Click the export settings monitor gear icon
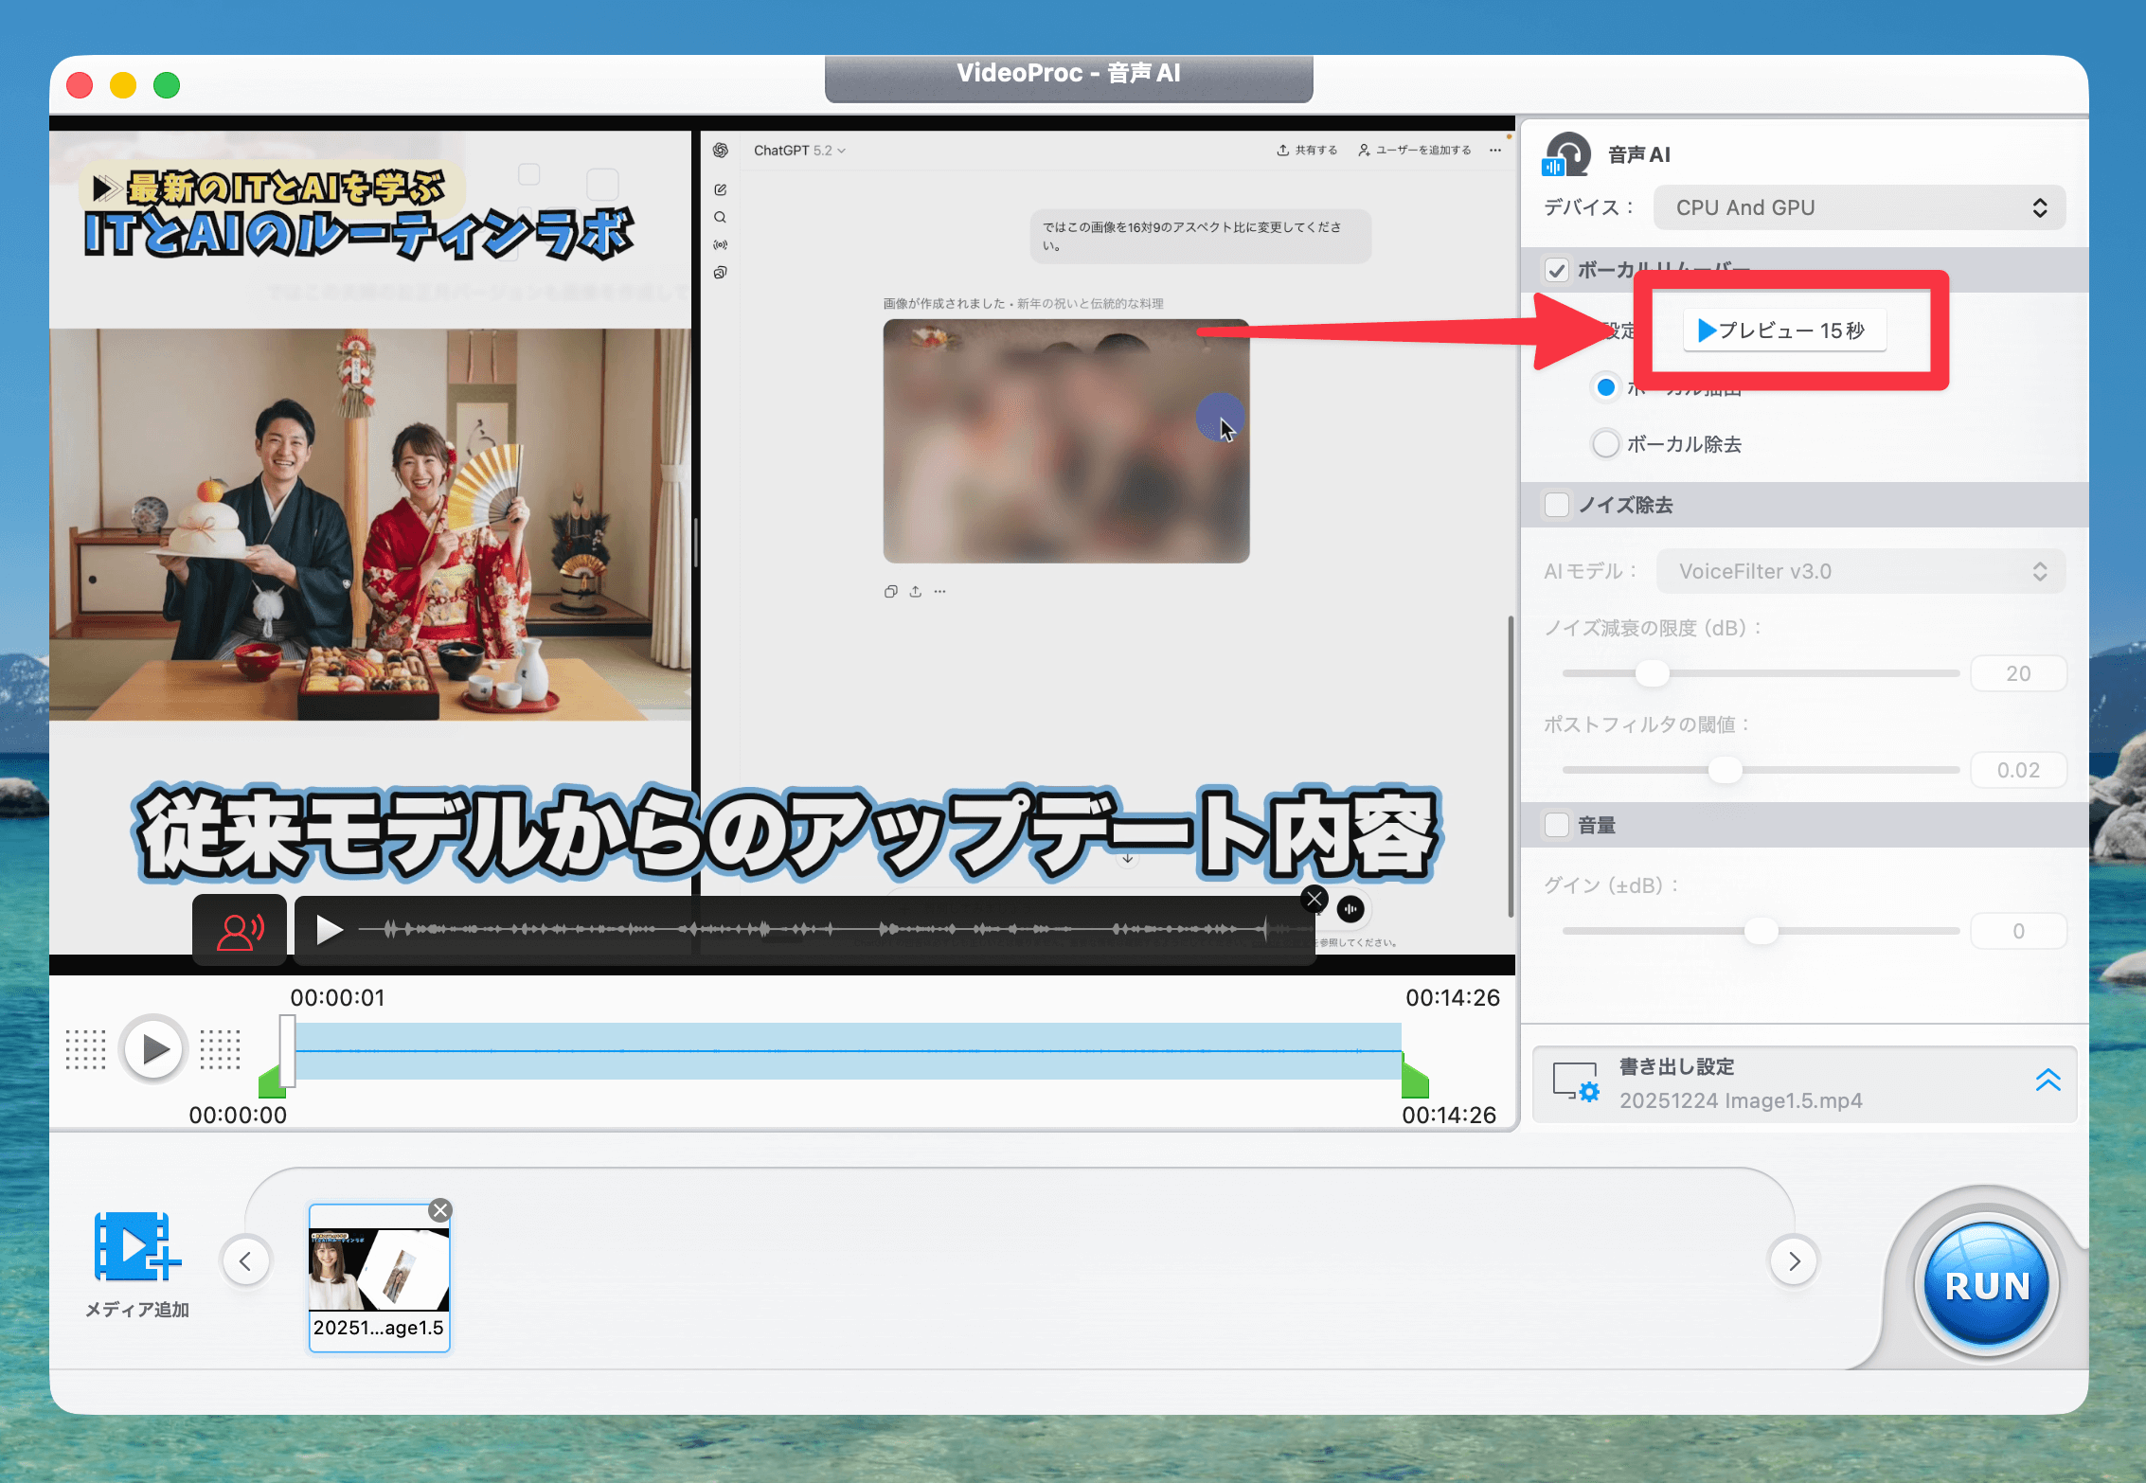This screenshot has height=1483, width=2146. (x=1576, y=1082)
